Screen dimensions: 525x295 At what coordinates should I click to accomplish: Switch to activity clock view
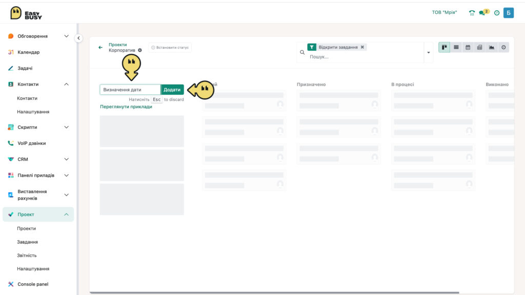[x=503, y=47]
